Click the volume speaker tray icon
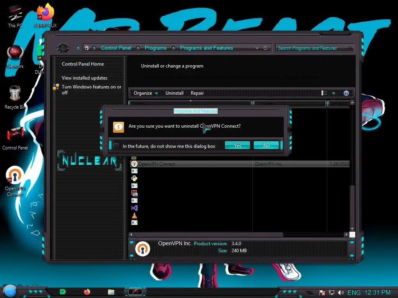 pyautogui.click(x=340, y=293)
